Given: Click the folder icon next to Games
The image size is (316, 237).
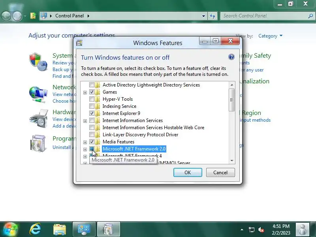Looking at the screenshot, I should (x=98, y=92).
